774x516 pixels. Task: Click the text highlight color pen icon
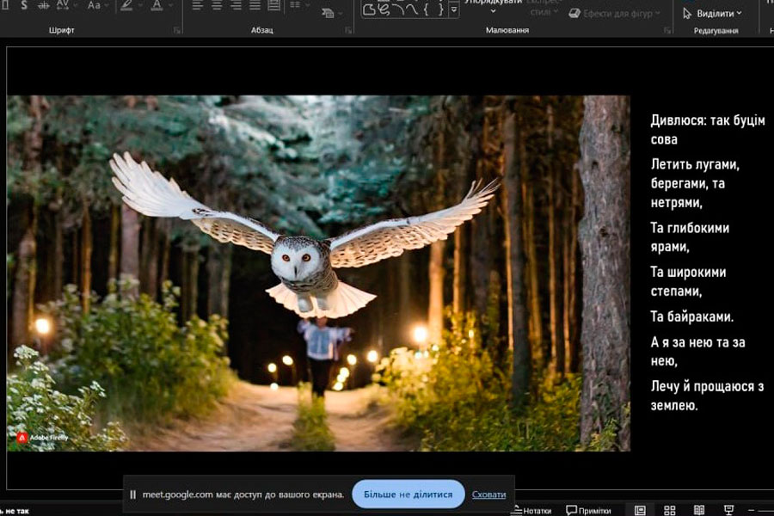coord(126,5)
